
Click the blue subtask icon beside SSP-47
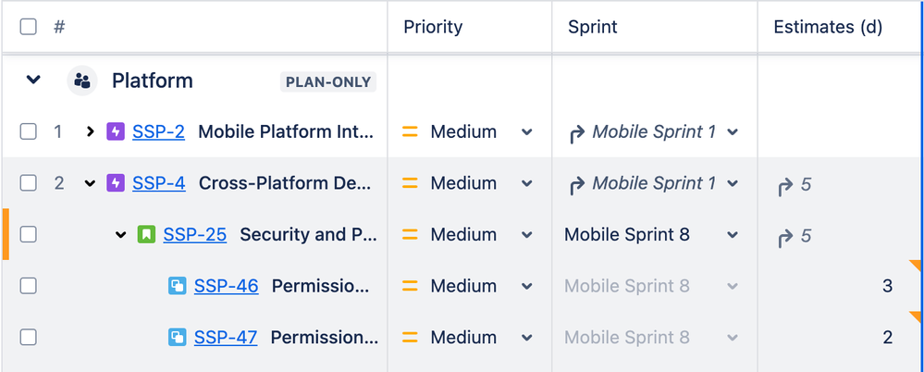[178, 337]
